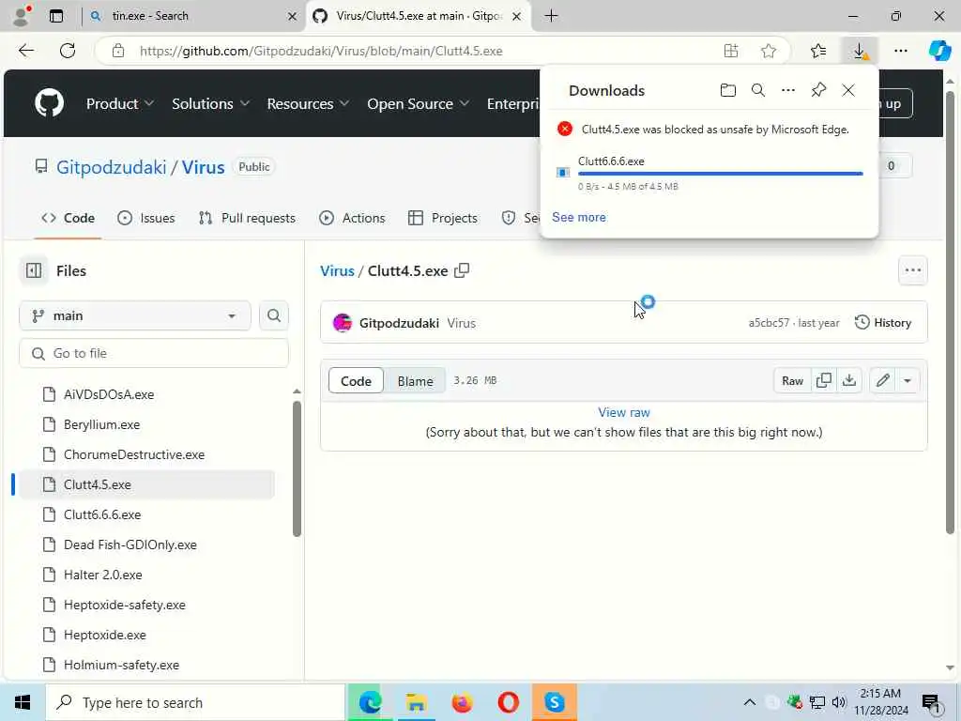This screenshot has height=721, width=961.
Task: Copy file path next to Clutt4.5.exe
Action: (x=462, y=270)
